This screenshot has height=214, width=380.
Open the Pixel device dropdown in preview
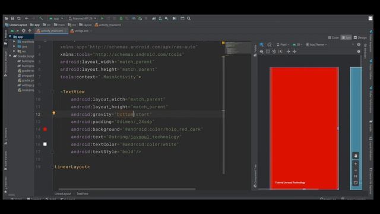(x=283, y=45)
